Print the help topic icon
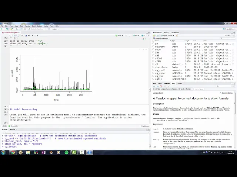The width and height of the screenshot is (237, 177). click(165, 86)
